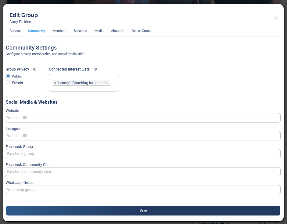Click the Social Media & Websites heading
The image size is (287, 224).
32,102
